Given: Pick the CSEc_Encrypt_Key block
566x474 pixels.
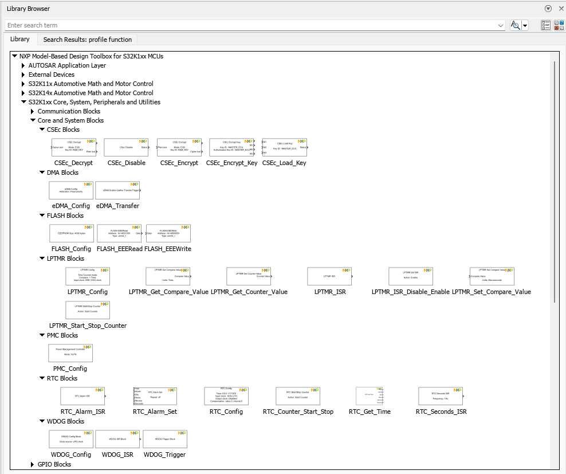Looking at the screenshot, I should (232, 147).
